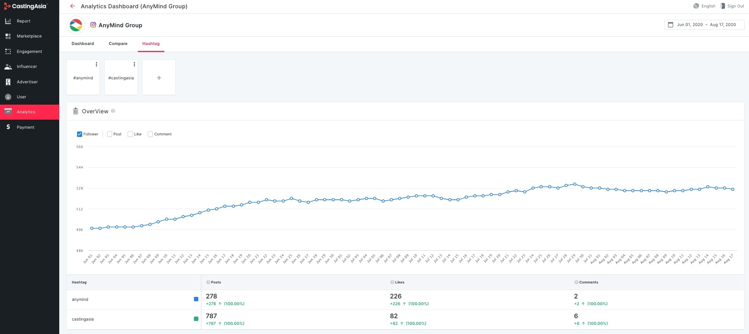Viewport: 749px width, 334px height.
Task: Select the #castingasia hashtag card
Action: click(x=121, y=78)
